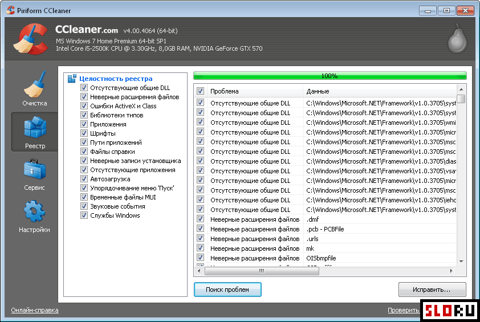This screenshot has height=322, width=480.
Task: Sort results by Данные column header
Action: tap(380, 91)
